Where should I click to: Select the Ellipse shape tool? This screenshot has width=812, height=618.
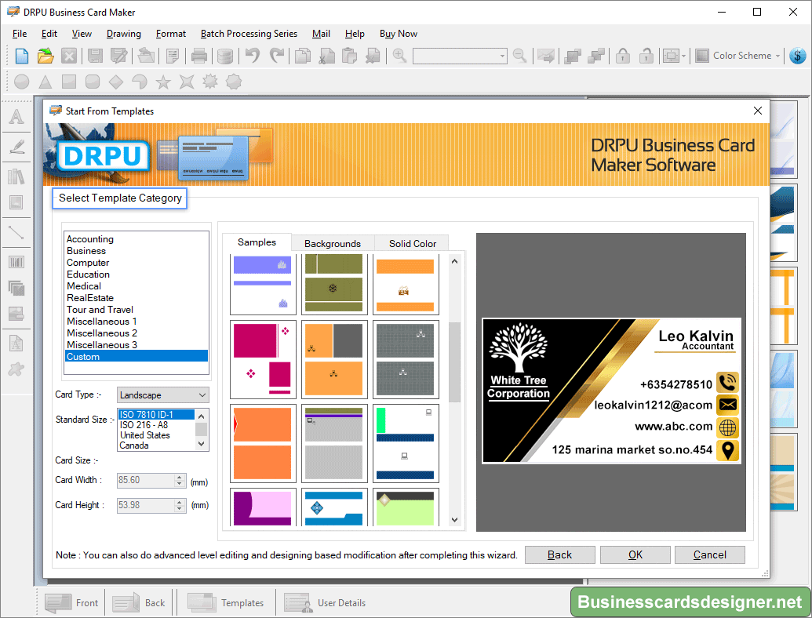coord(21,82)
